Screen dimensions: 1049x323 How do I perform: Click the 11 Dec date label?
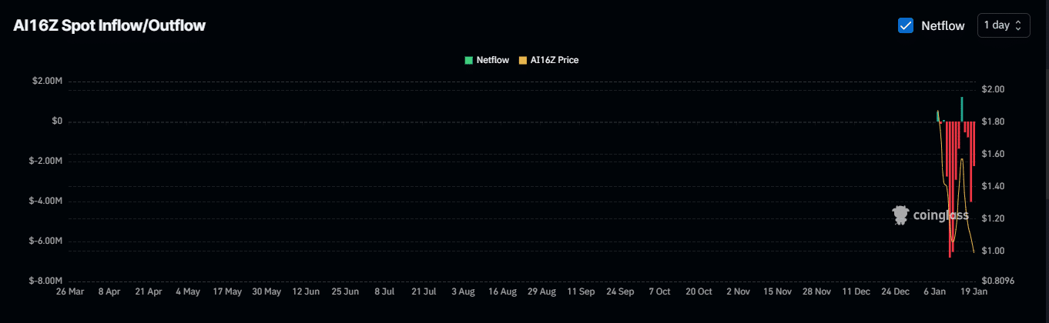pos(856,292)
